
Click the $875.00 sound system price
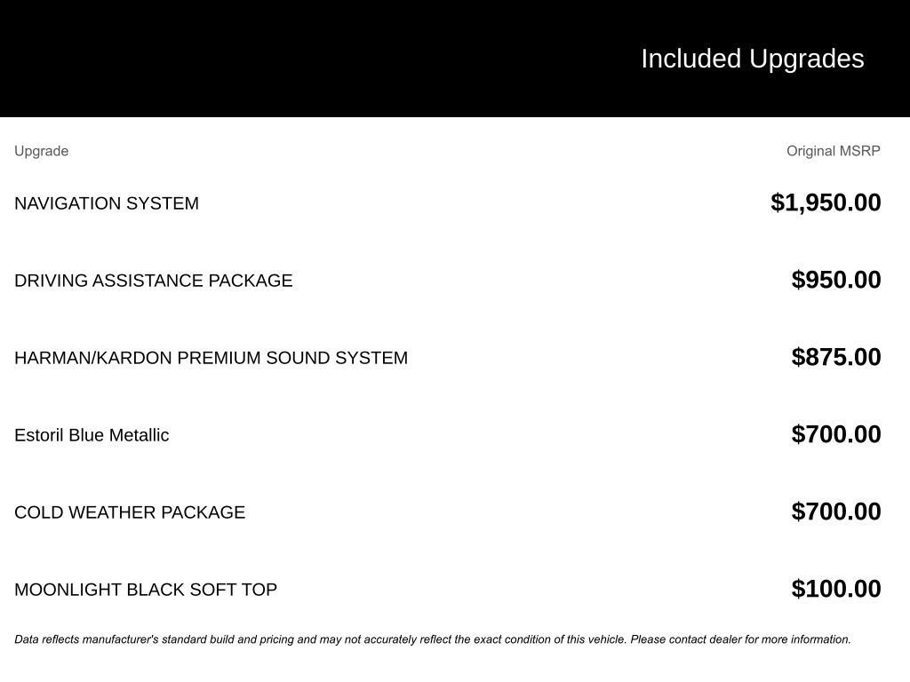(x=836, y=357)
